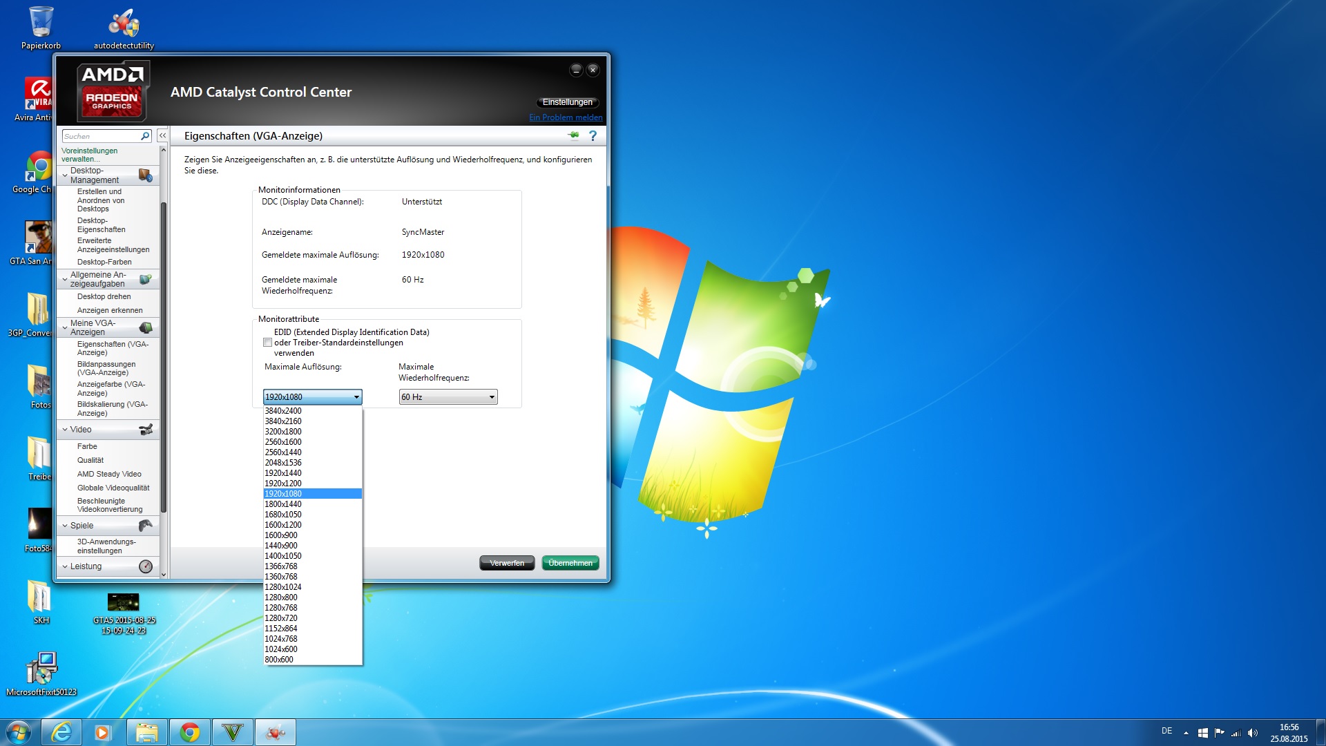
Task: Click the Verwerfen button
Action: click(x=507, y=563)
